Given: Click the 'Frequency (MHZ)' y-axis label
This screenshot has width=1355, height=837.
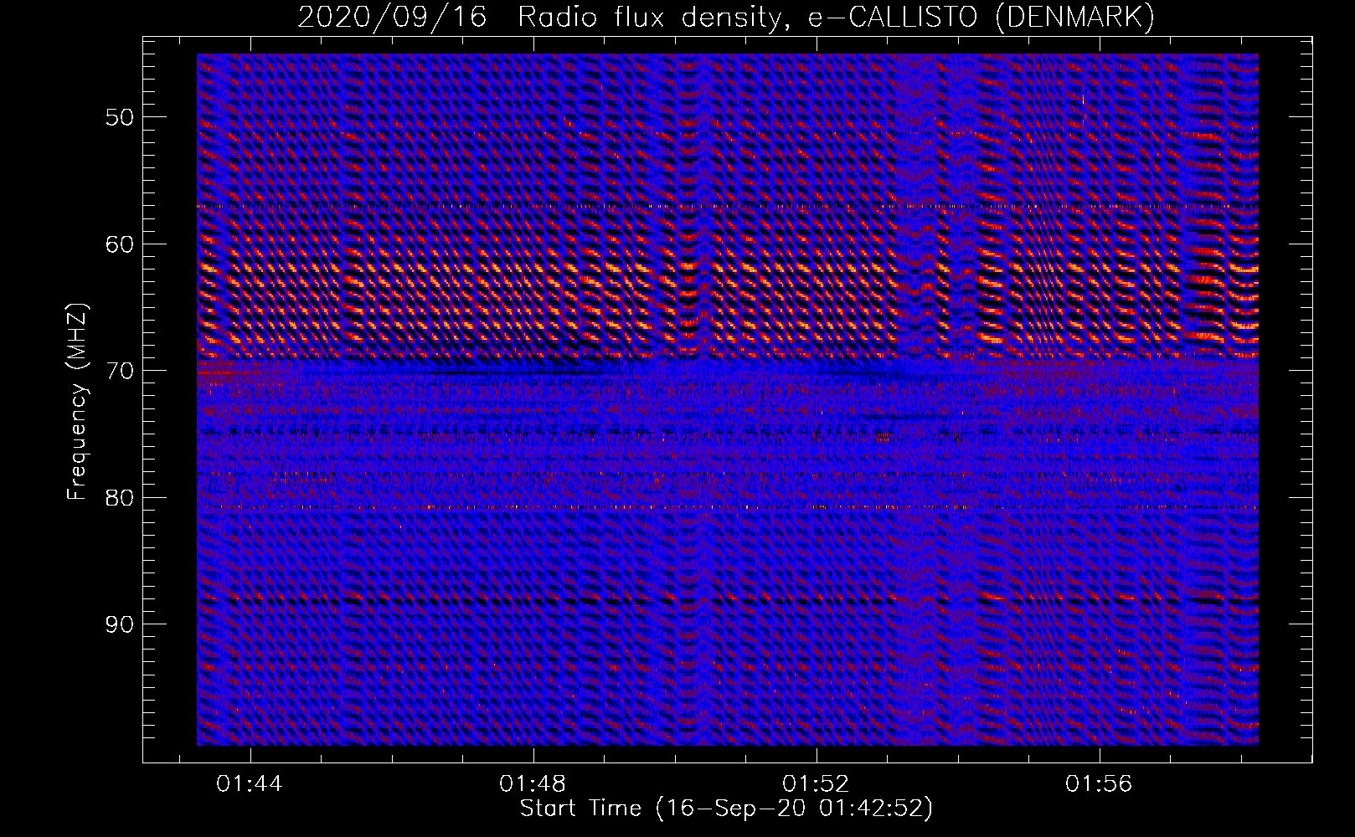Looking at the screenshot, I should [x=77, y=402].
